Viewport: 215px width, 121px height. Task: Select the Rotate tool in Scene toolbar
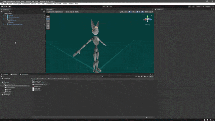click(x=48, y=21)
